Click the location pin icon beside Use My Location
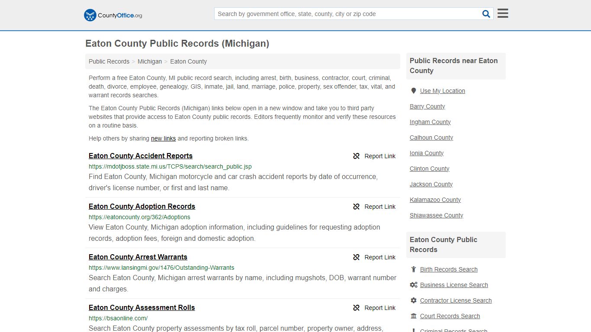Image resolution: width=591 pixels, height=332 pixels. [414, 91]
